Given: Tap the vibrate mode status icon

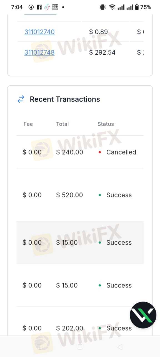Looking at the screenshot, I should [x=103, y=7].
